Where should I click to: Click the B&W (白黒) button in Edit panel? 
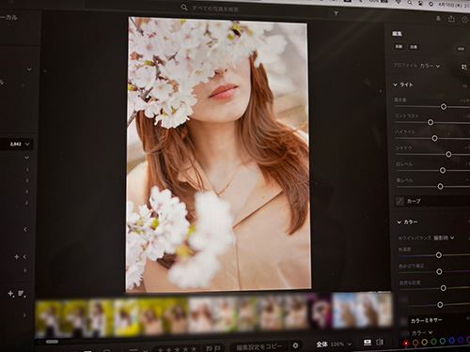[x=414, y=47]
